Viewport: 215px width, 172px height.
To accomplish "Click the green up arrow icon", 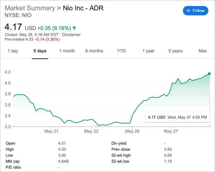I will click(74, 28).
